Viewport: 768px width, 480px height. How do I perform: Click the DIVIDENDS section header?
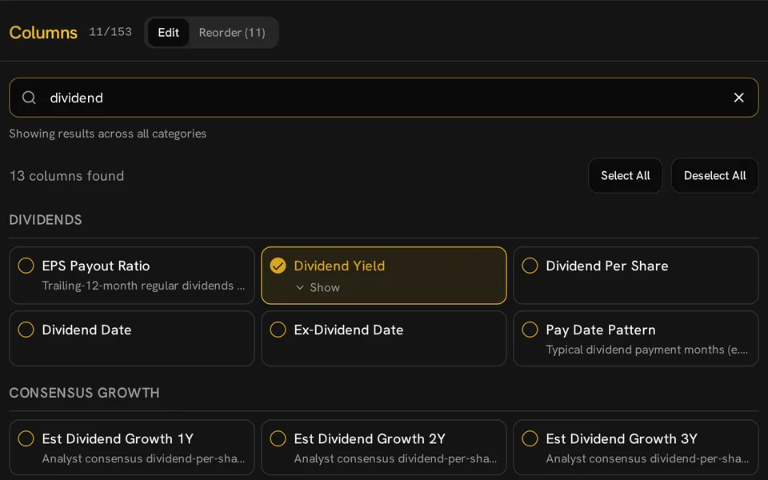(46, 220)
